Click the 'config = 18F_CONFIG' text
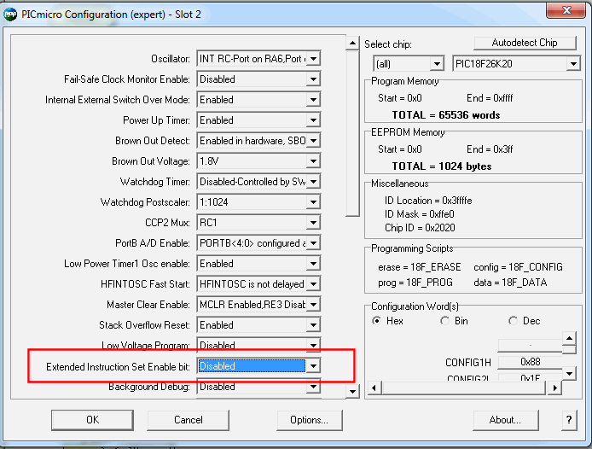 518,267
